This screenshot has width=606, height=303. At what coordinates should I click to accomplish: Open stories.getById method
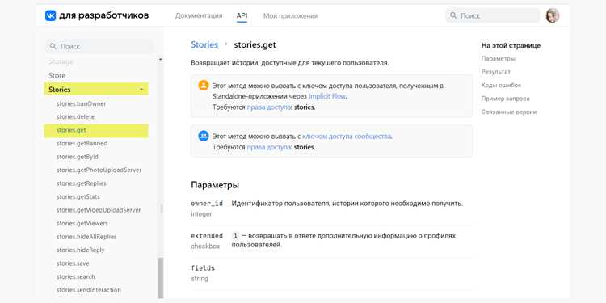click(x=78, y=157)
